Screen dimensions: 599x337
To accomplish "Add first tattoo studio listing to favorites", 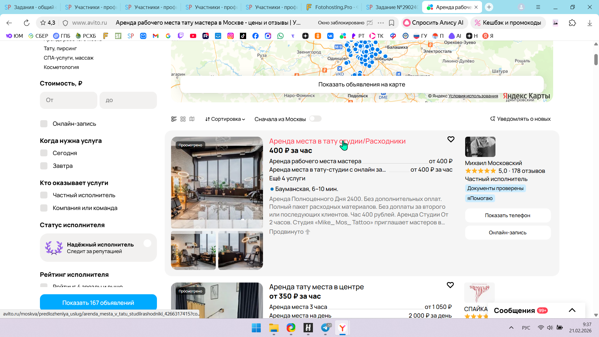I will (450, 139).
